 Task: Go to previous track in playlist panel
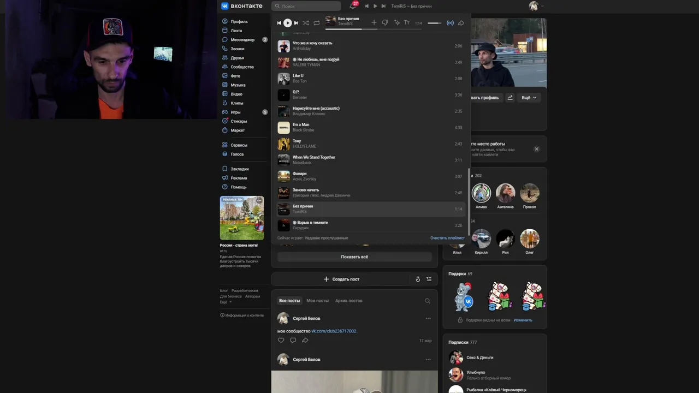pos(279,23)
